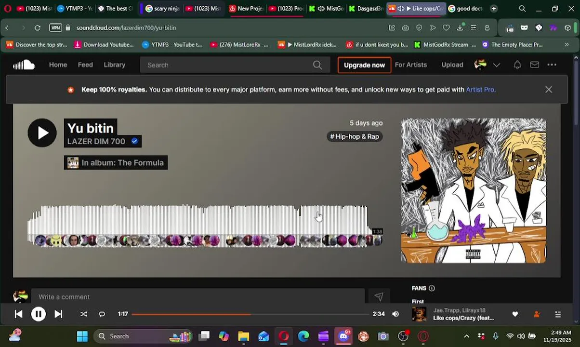Open a new browser tab plus button
Image resolution: width=580 pixels, height=347 pixels.
493,9
